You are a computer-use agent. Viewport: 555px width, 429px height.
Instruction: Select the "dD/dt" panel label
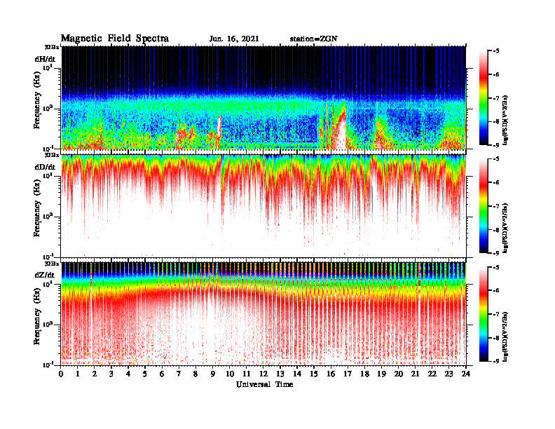click(x=45, y=167)
